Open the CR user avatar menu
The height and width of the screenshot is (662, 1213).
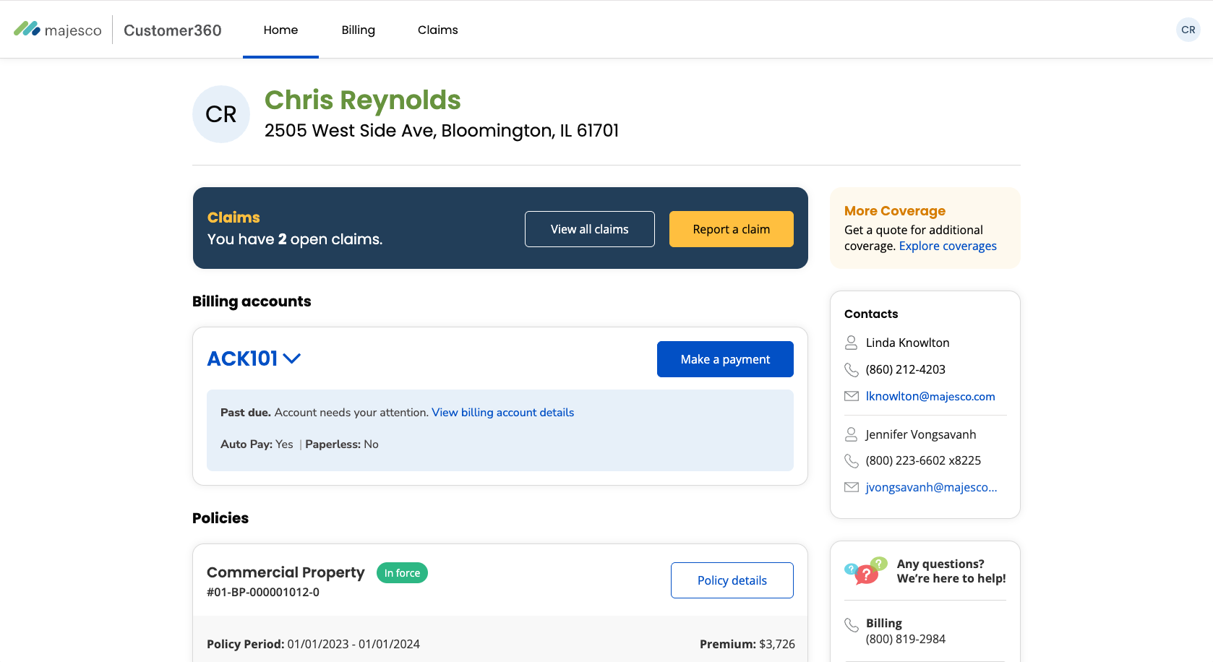1188,30
